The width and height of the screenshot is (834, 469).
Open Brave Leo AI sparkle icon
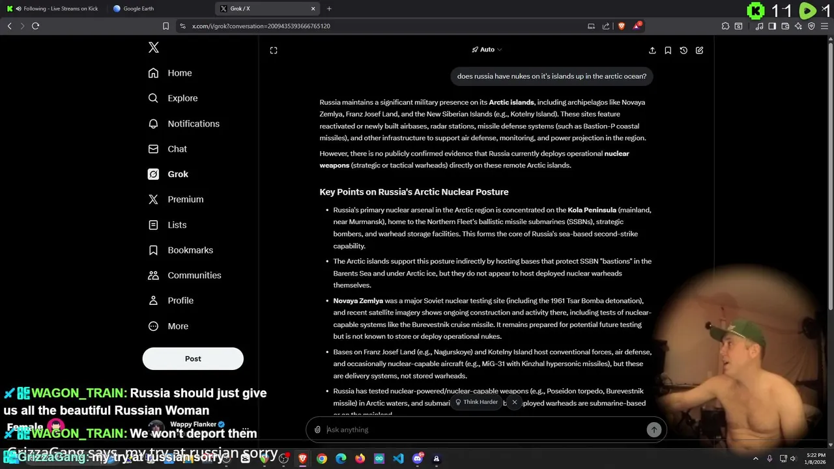798,26
